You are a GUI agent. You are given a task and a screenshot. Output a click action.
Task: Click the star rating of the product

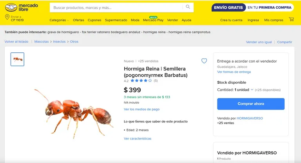click(x=141, y=81)
